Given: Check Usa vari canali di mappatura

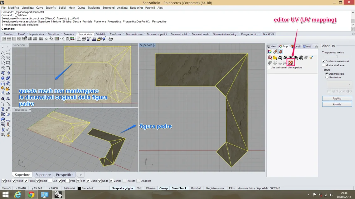Looking at the screenshot, I should 269,67.
